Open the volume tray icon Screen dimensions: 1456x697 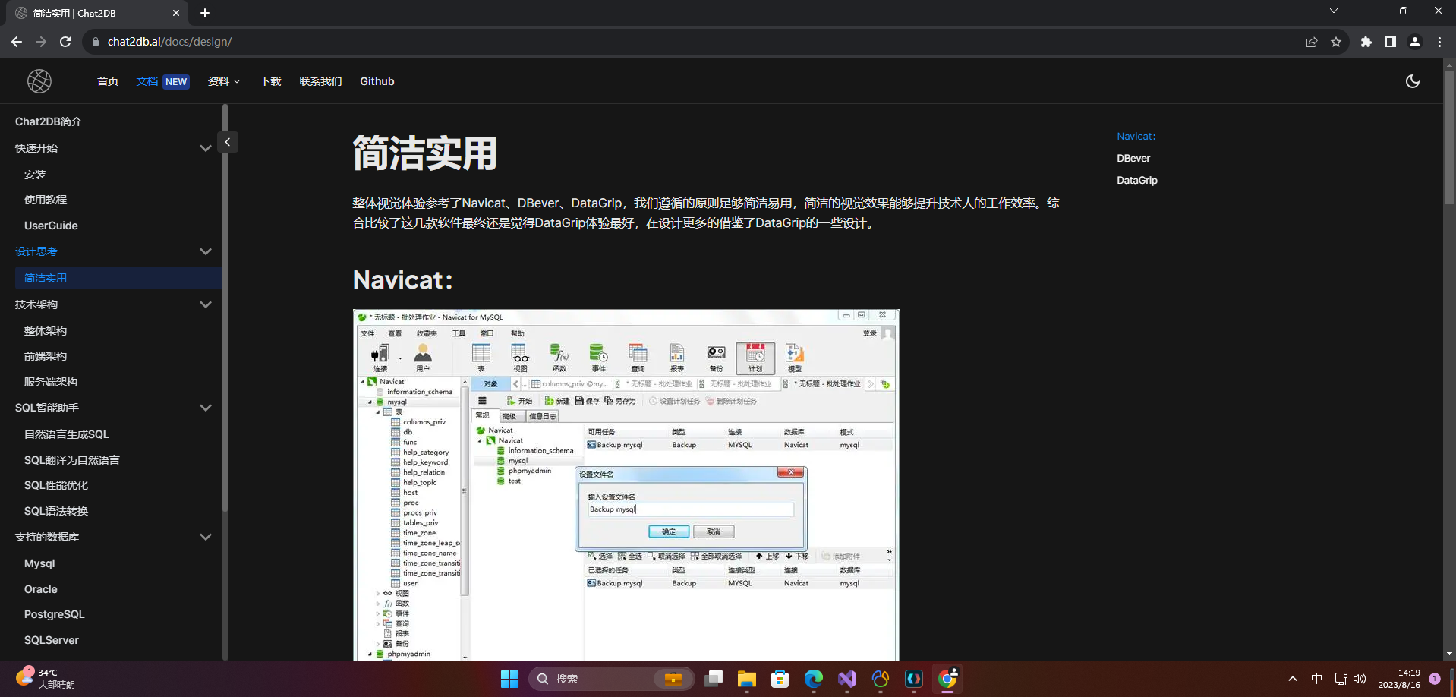(x=1360, y=679)
